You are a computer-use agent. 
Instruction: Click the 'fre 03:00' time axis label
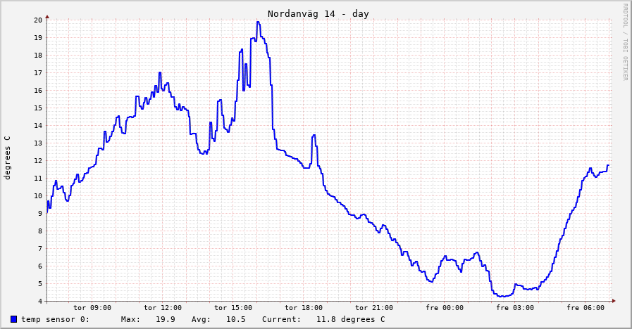(515, 308)
